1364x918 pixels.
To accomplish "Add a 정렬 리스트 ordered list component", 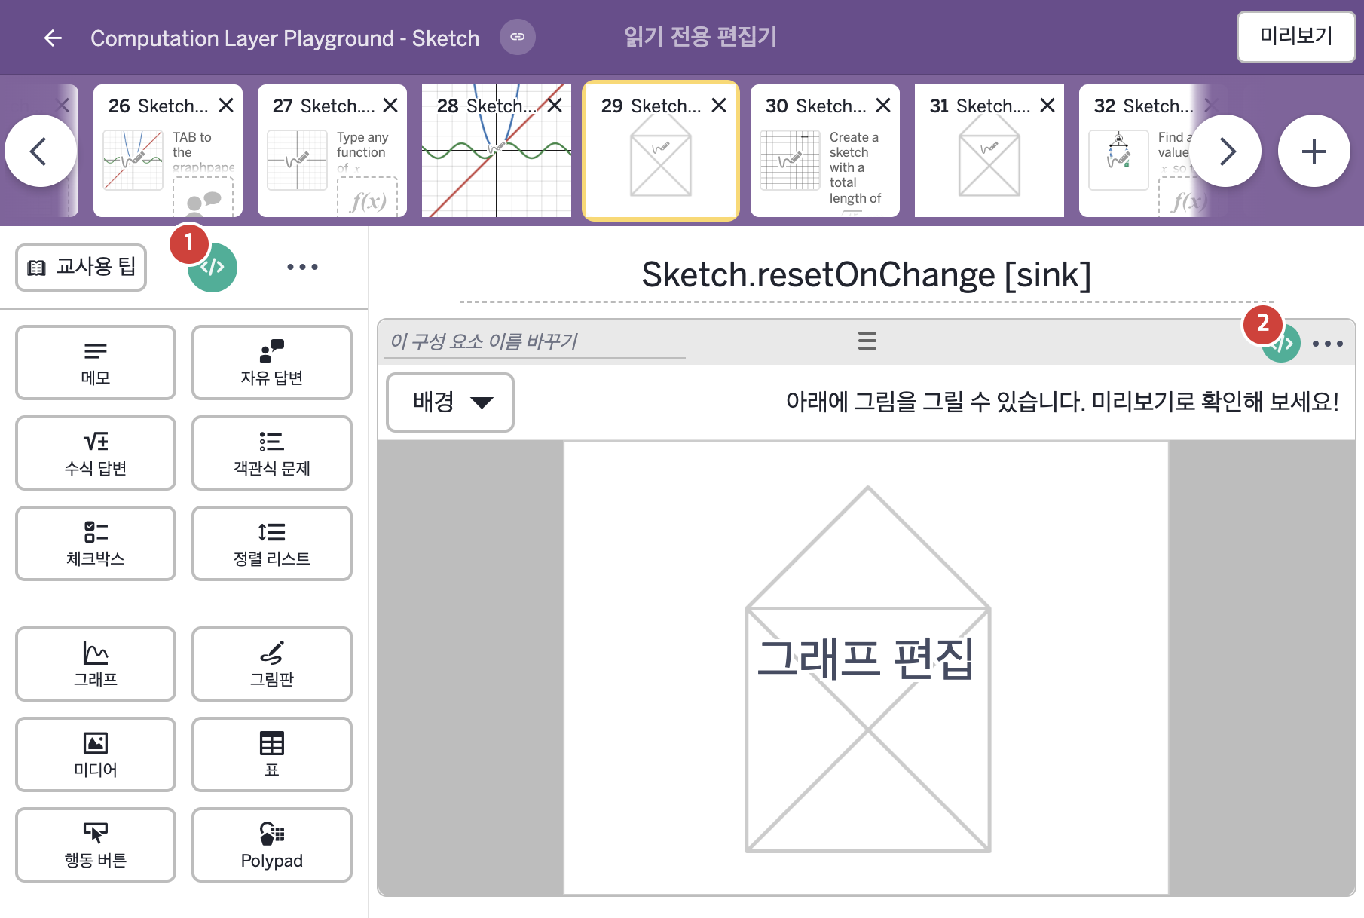I will tap(272, 543).
